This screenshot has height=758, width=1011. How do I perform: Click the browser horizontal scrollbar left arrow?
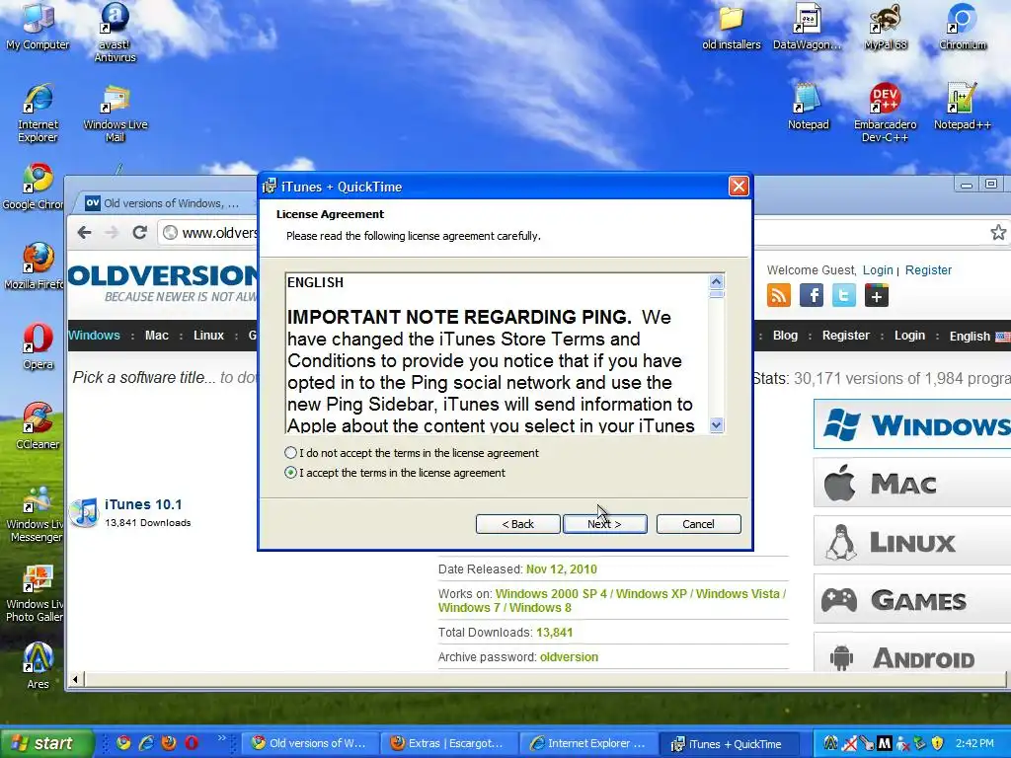click(75, 679)
